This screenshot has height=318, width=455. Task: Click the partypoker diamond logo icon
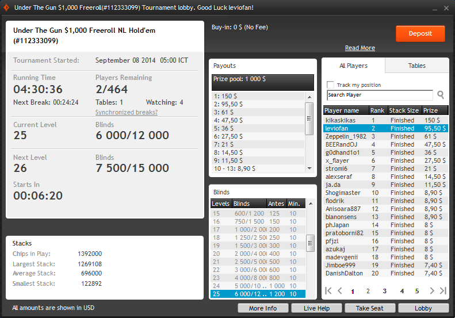[x=6, y=7]
